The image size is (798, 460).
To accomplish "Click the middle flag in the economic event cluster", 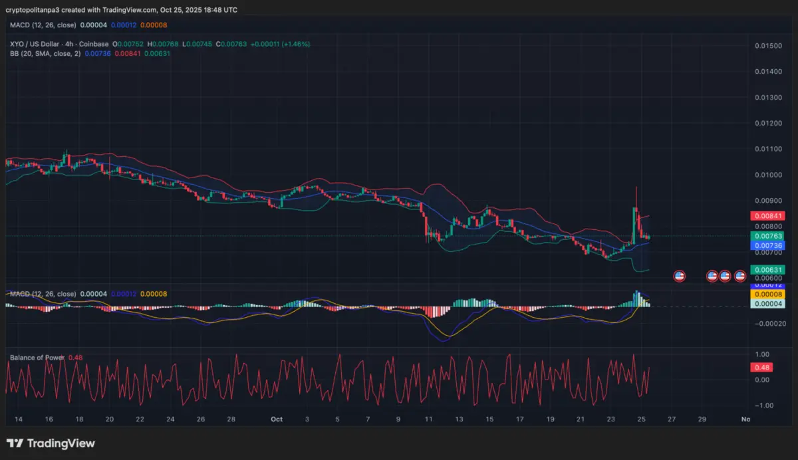I will (x=724, y=275).
